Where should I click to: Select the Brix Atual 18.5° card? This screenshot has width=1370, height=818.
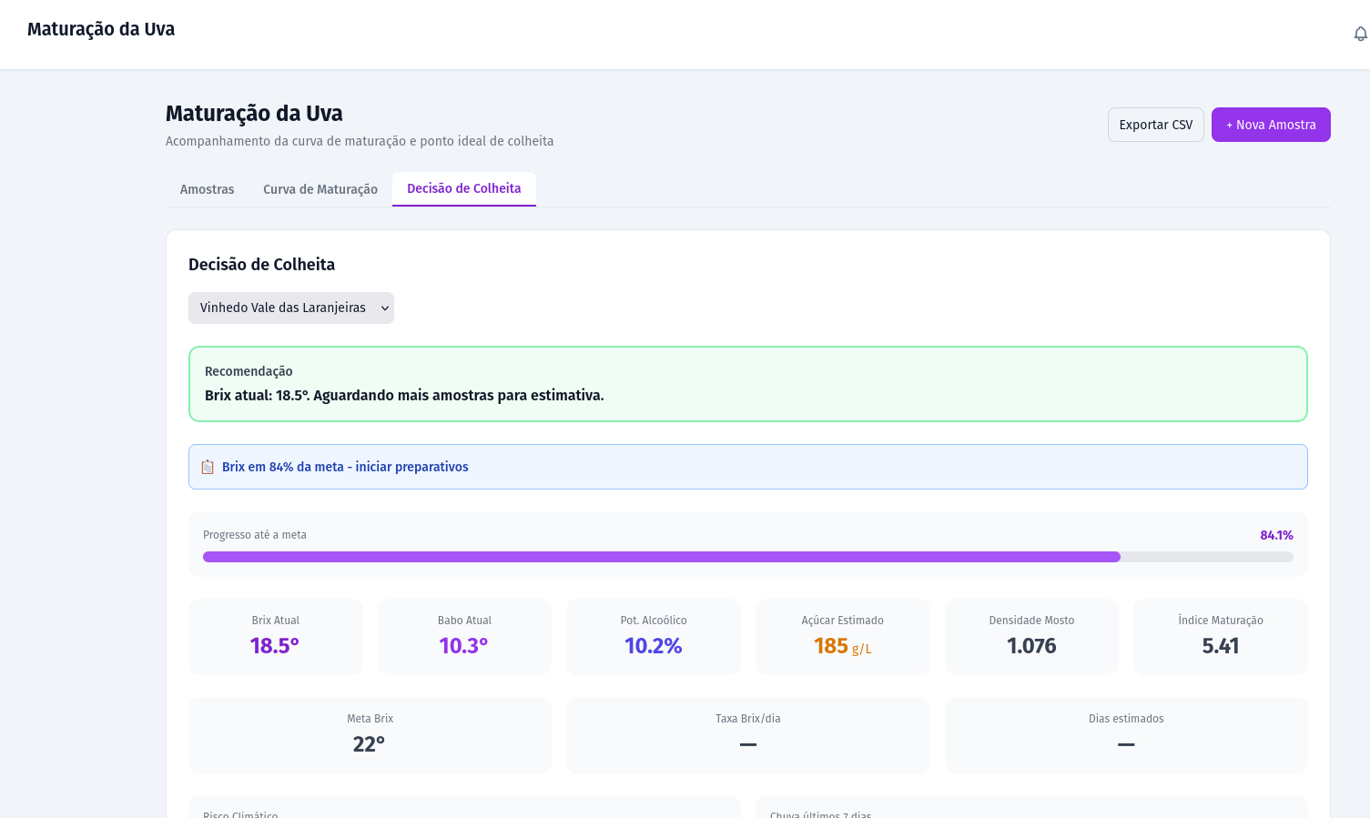(275, 636)
